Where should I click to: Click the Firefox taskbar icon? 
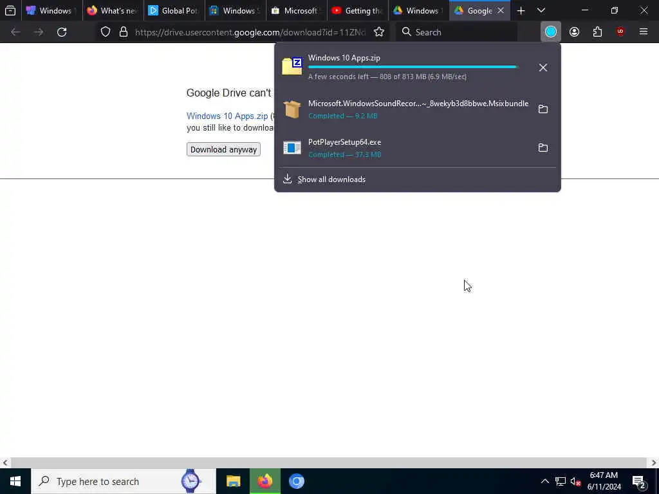265,481
